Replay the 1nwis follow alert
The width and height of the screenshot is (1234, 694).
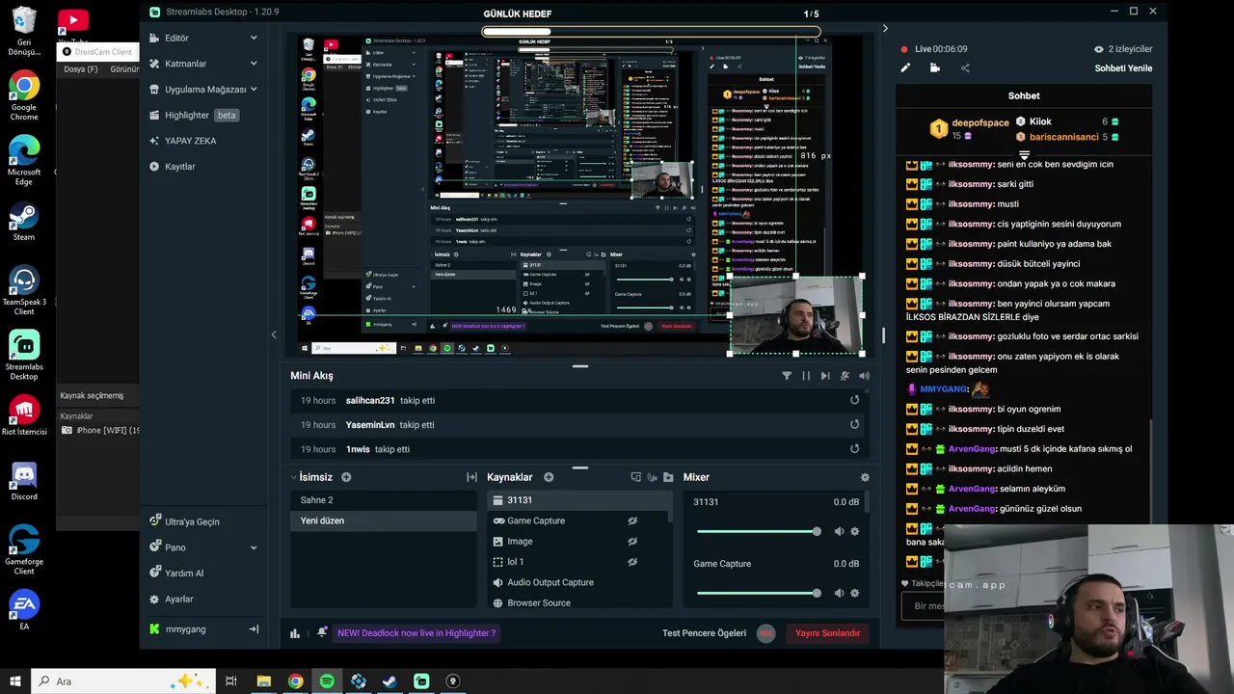pyautogui.click(x=854, y=448)
